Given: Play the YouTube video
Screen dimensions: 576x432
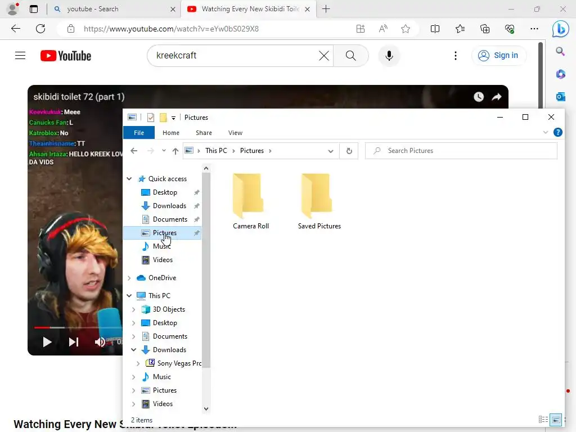Looking at the screenshot, I should click(47, 342).
